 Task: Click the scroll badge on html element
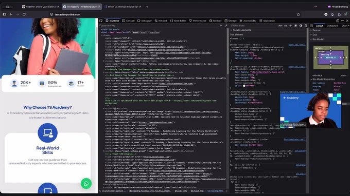(x=144, y=32)
